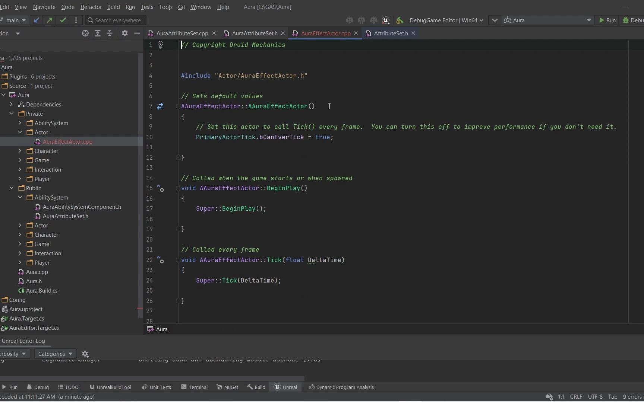The height and width of the screenshot is (402, 644).
Task: Switch to the AuraAttributeSet.h editor tab
Action: (254, 33)
